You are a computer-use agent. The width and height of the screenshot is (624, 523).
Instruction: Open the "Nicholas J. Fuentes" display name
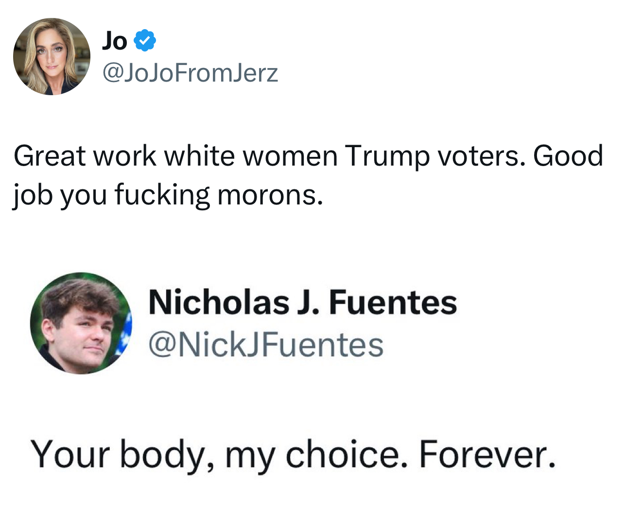click(303, 302)
